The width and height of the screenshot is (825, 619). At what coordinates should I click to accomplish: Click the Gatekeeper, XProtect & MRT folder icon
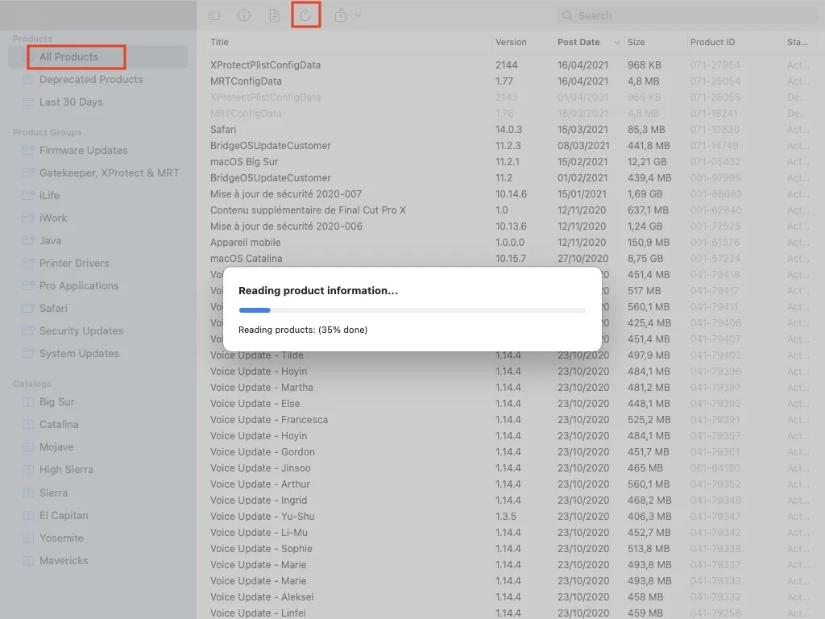[28, 173]
